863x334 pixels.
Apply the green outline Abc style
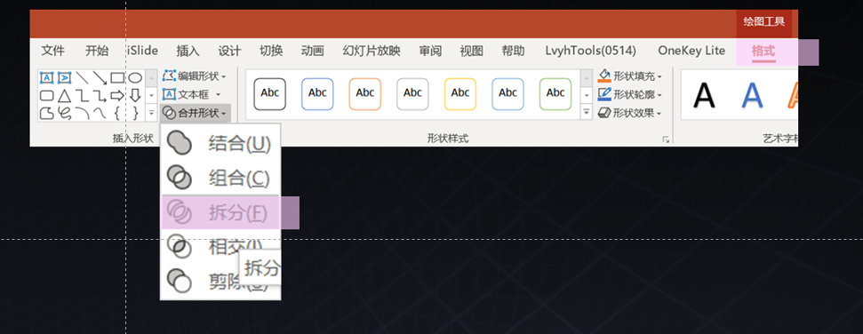tap(555, 94)
